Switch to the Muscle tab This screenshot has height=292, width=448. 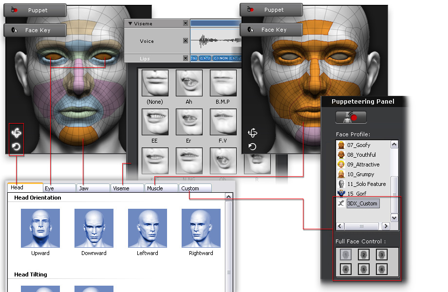coord(162,188)
